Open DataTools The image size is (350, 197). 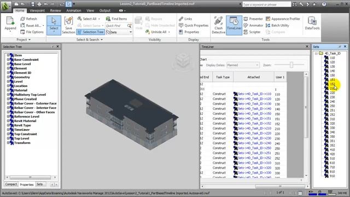click(312, 23)
